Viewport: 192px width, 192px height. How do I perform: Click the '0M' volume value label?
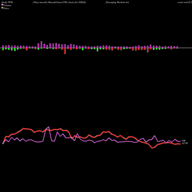pos(184,141)
